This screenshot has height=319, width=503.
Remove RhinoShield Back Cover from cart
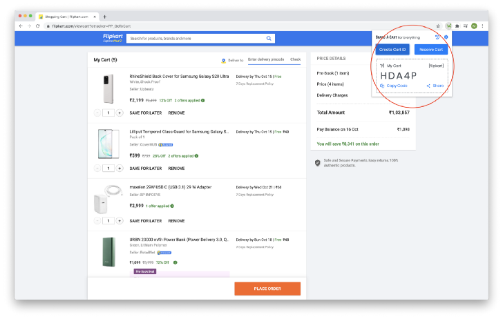[176, 113]
